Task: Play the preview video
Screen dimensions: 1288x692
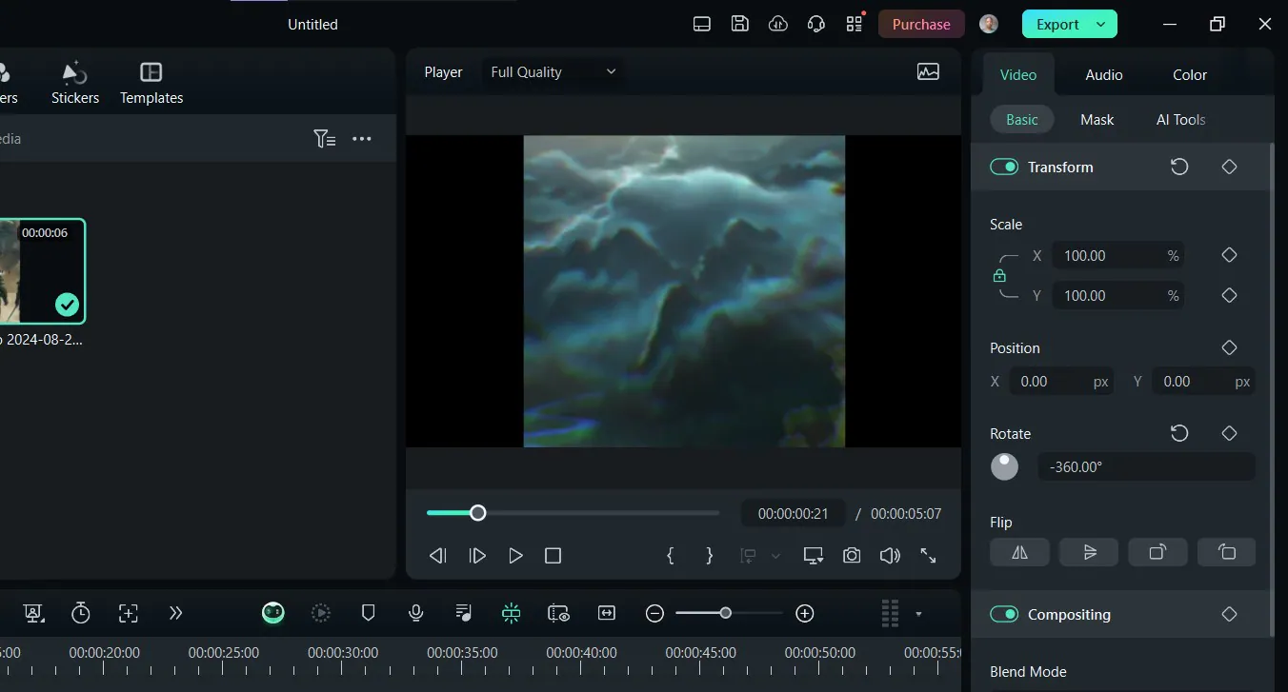Action: (x=515, y=555)
